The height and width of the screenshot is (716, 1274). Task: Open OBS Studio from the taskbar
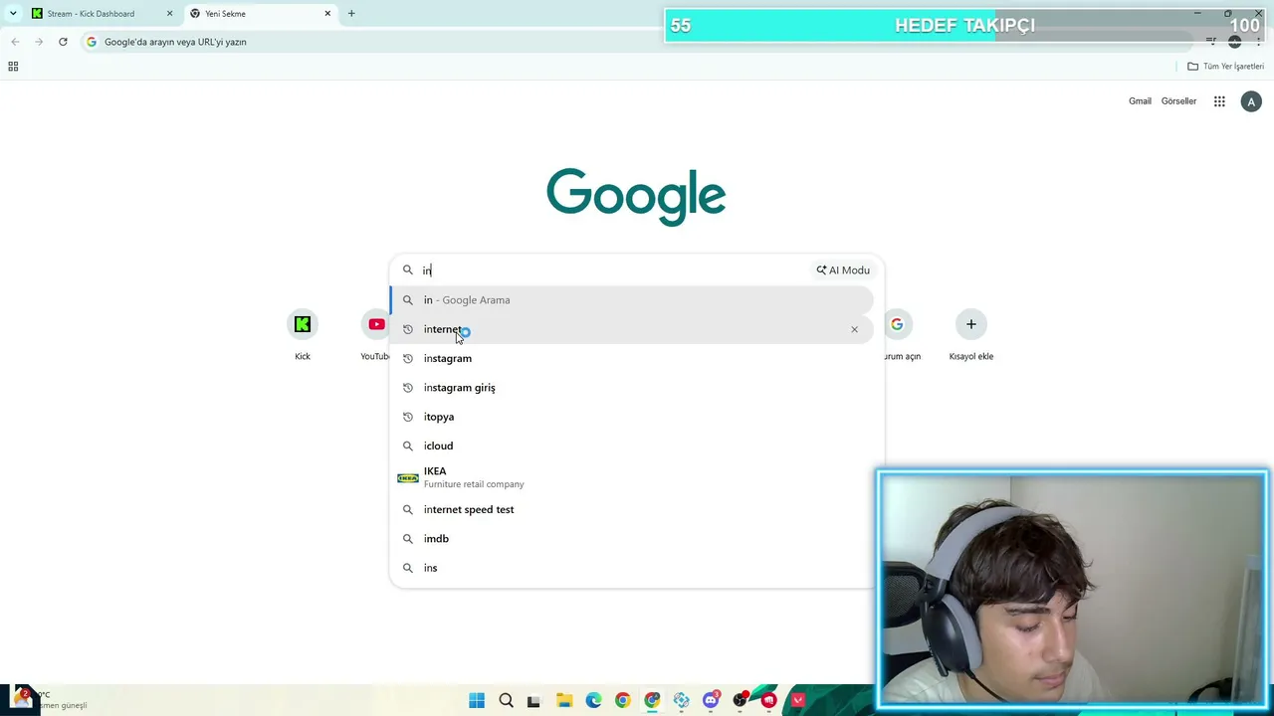(x=740, y=700)
